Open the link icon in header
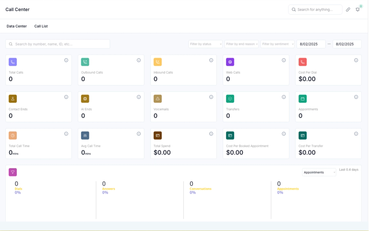Screen dimensions: 369x231 pyautogui.click(x=348, y=10)
